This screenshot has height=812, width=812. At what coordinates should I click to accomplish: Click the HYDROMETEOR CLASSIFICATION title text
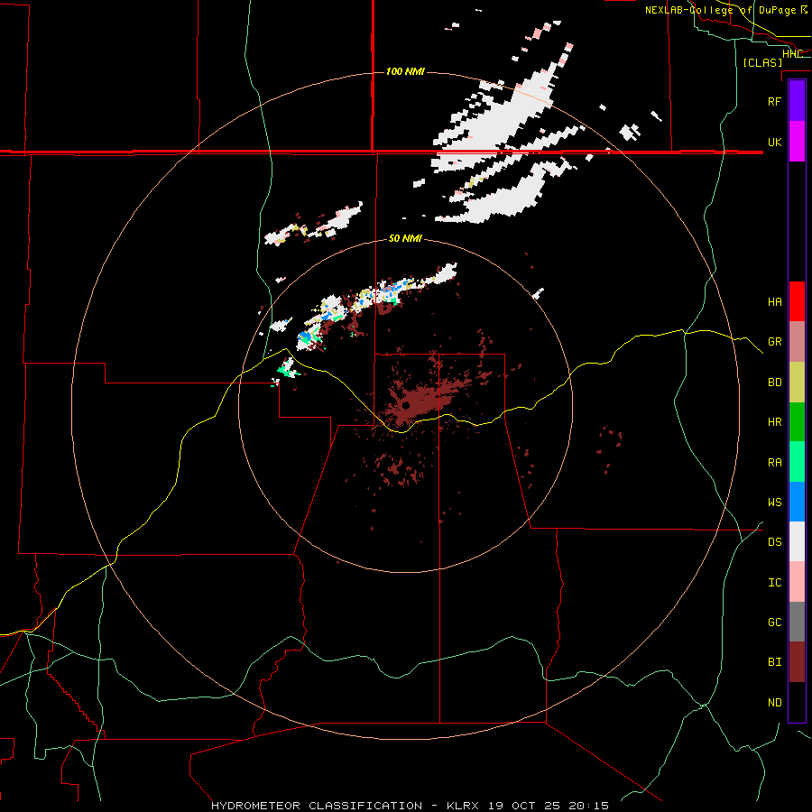click(317, 806)
